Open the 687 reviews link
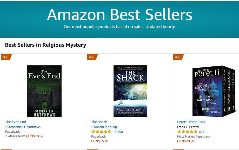The height and width of the screenshot is (150, 239). 202,132
